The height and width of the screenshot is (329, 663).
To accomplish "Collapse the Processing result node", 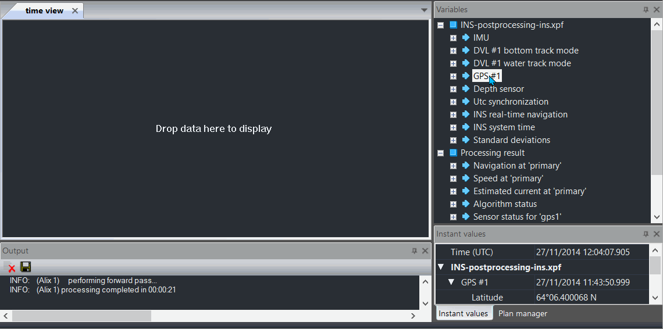I will point(440,153).
